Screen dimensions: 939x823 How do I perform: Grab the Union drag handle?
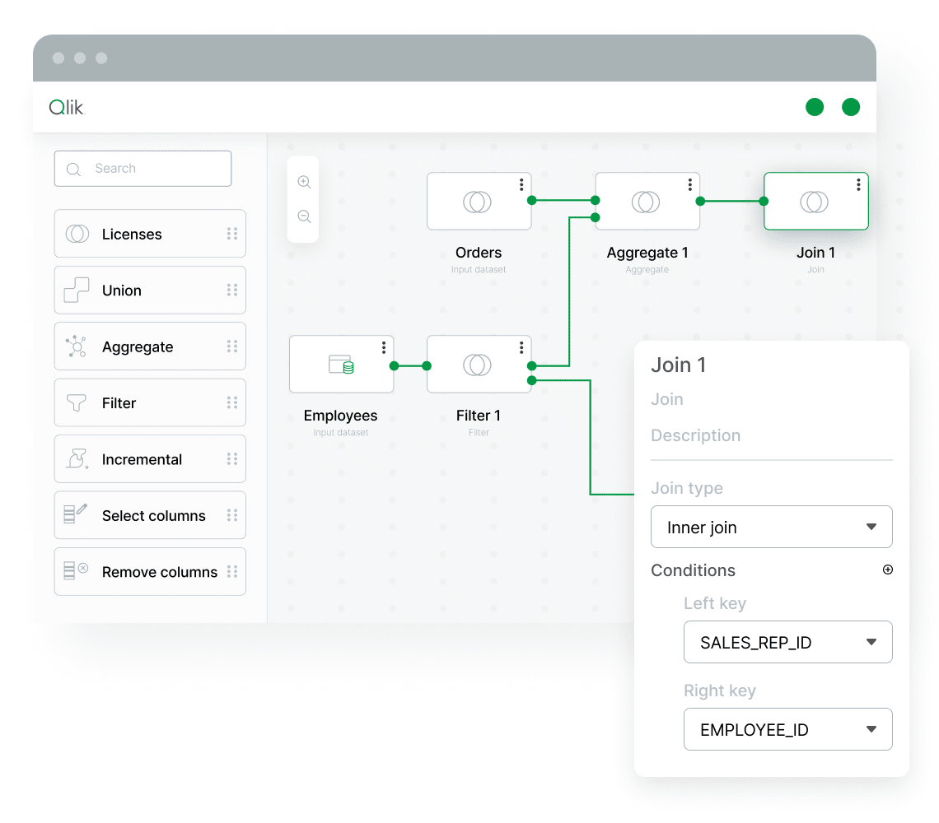(x=232, y=291)
